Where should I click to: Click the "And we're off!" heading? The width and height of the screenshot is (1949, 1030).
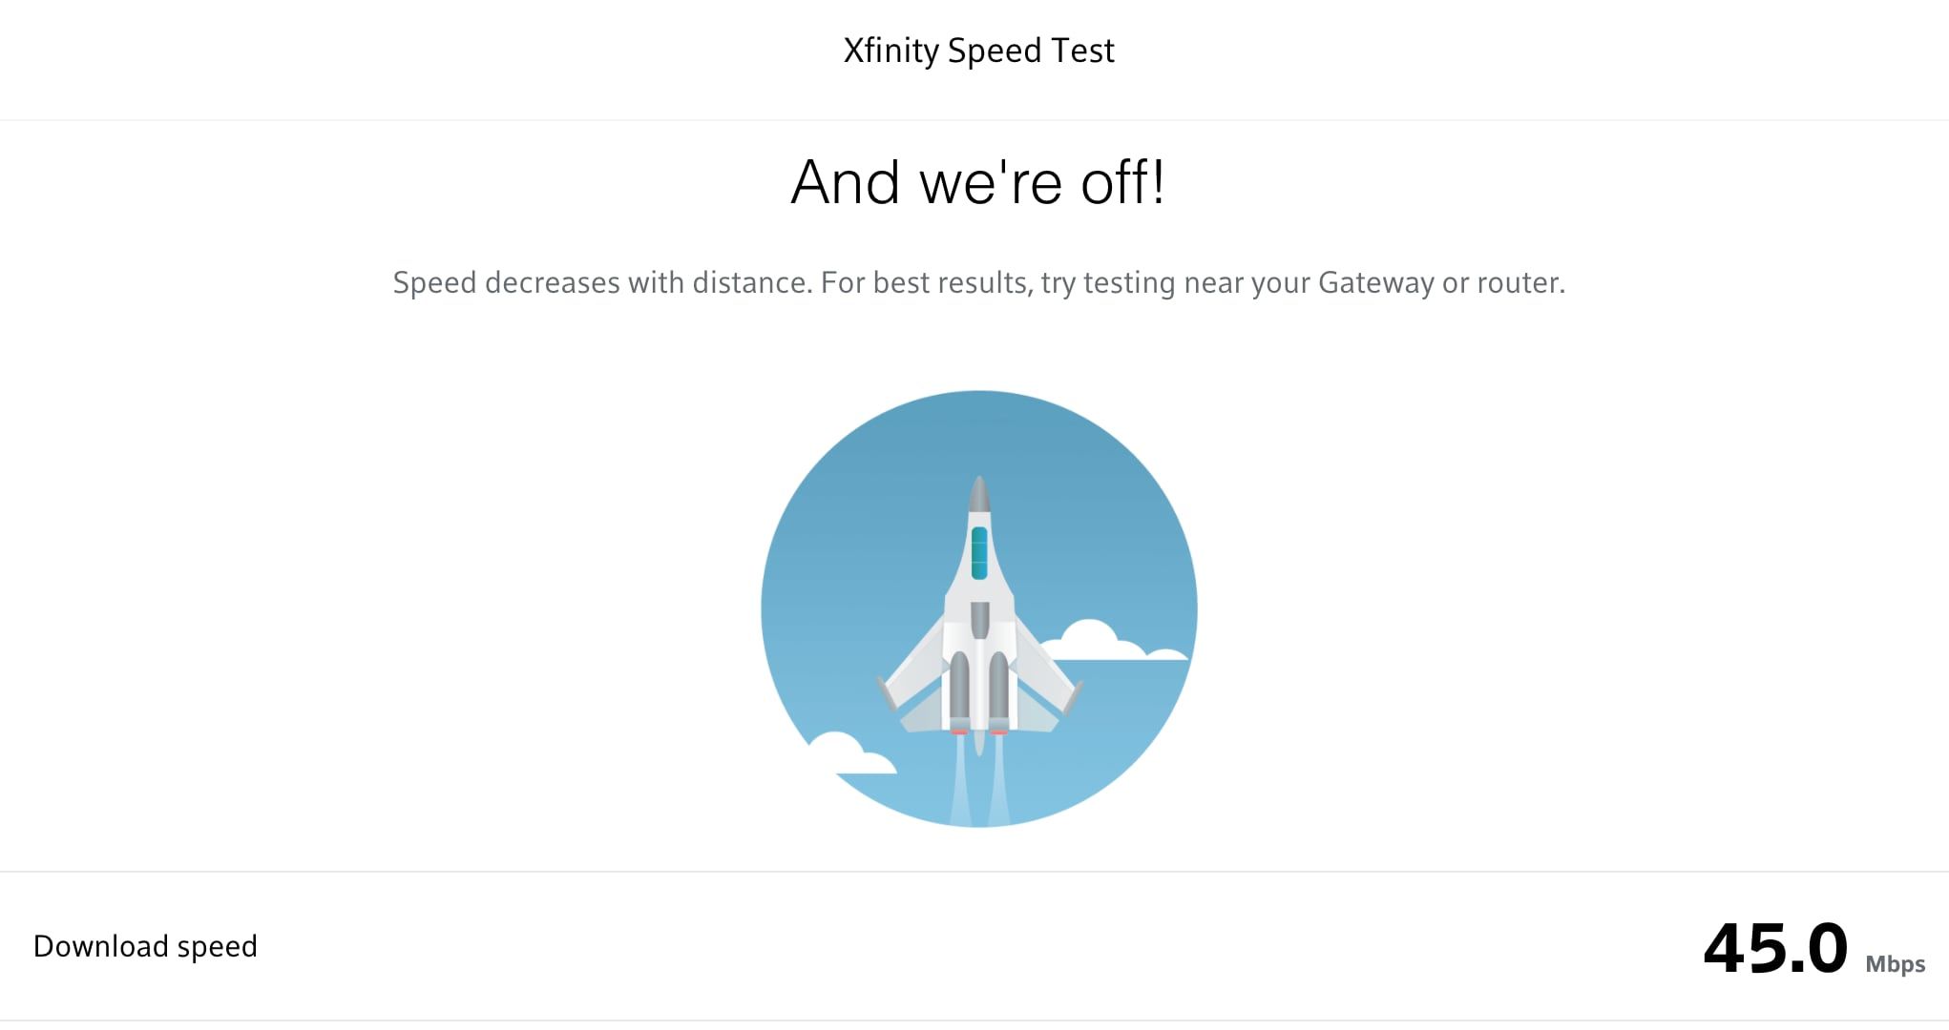(x=978, y=182)
